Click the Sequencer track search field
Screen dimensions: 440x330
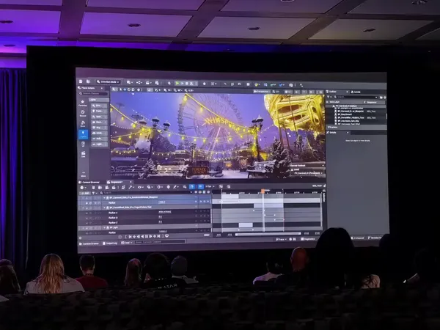(146, 193)
